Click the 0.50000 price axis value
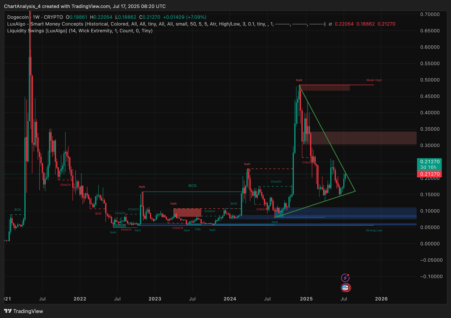The height and width of the screenshot is (318, 451). 430,80
